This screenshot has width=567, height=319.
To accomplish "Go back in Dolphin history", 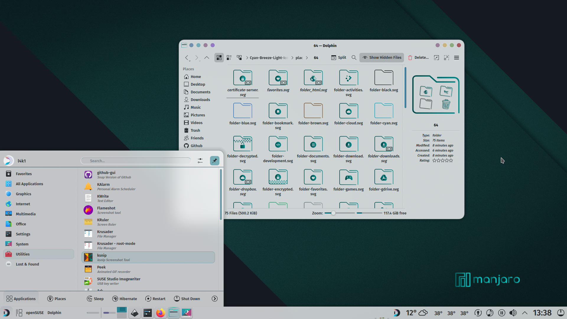I will click(187, 58).
